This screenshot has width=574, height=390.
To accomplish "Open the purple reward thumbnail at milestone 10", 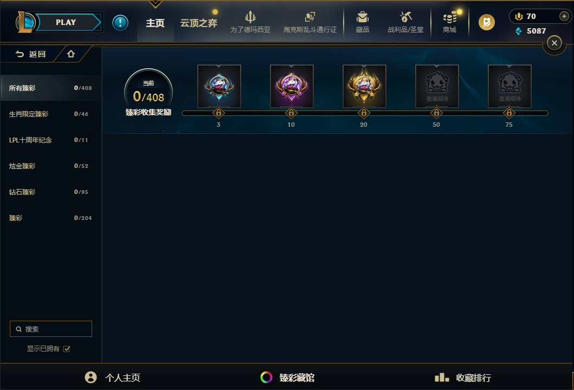I will [x=292, y=86].
